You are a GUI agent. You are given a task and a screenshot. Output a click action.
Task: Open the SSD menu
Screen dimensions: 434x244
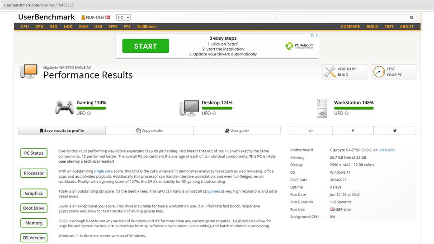(53, 27)
